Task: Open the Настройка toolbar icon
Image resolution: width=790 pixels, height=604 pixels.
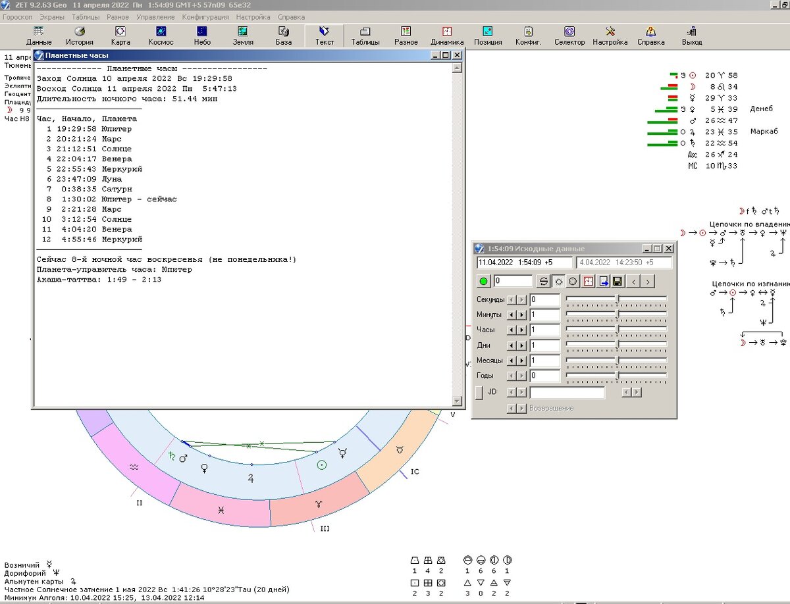Action: [x=610, y=36]
